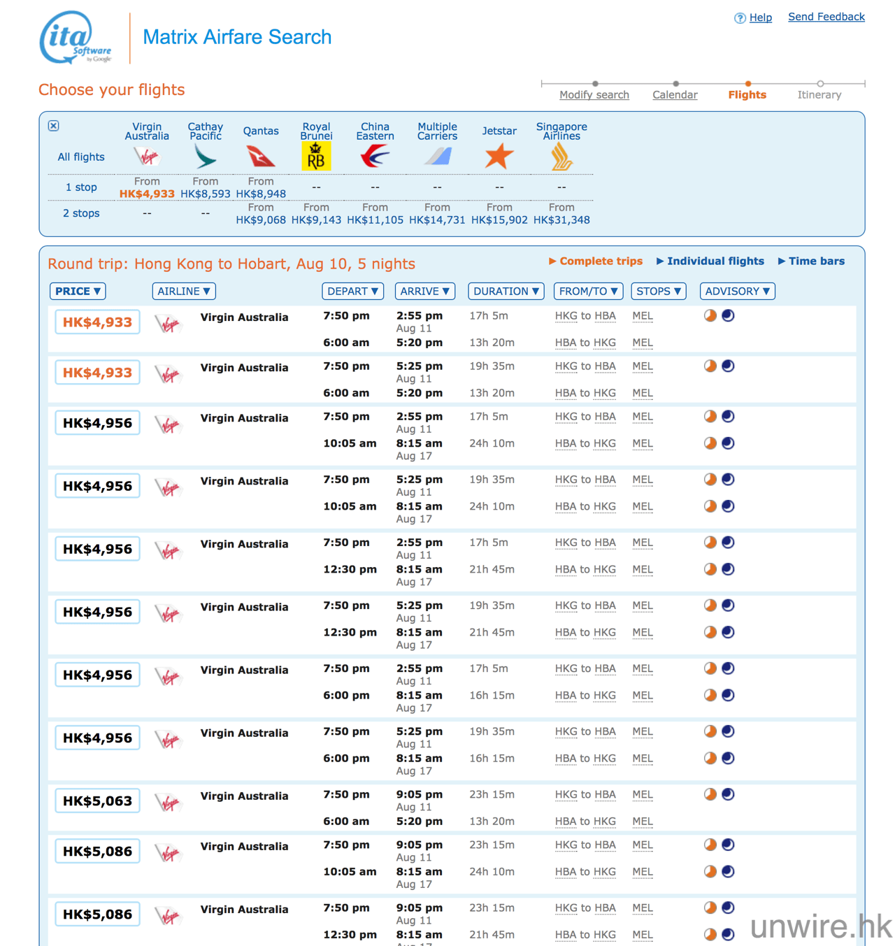The width and height of the screenshot is (895, 946).
Task: Click the China Eastern airline logo
Action: coord(375,157)
